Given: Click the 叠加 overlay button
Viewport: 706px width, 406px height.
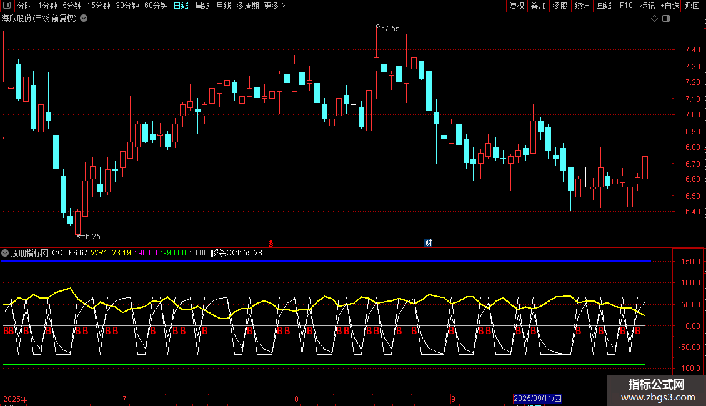Looking at the screenshot, I should point(538,6).
